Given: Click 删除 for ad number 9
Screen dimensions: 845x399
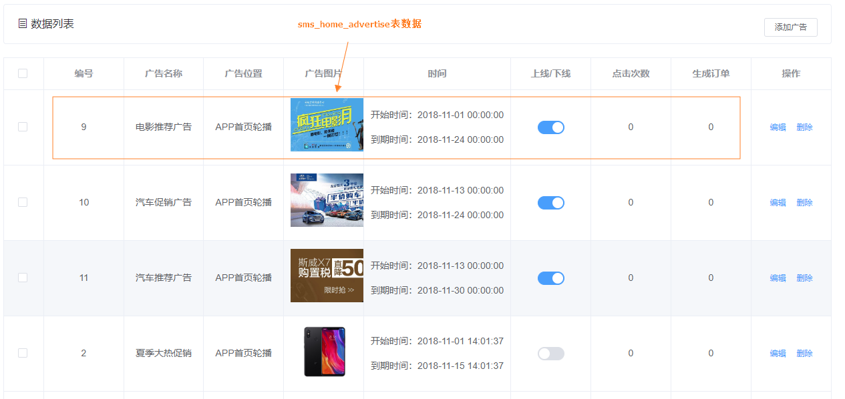Looking at the screenshot, I should (x=804, y=127).
